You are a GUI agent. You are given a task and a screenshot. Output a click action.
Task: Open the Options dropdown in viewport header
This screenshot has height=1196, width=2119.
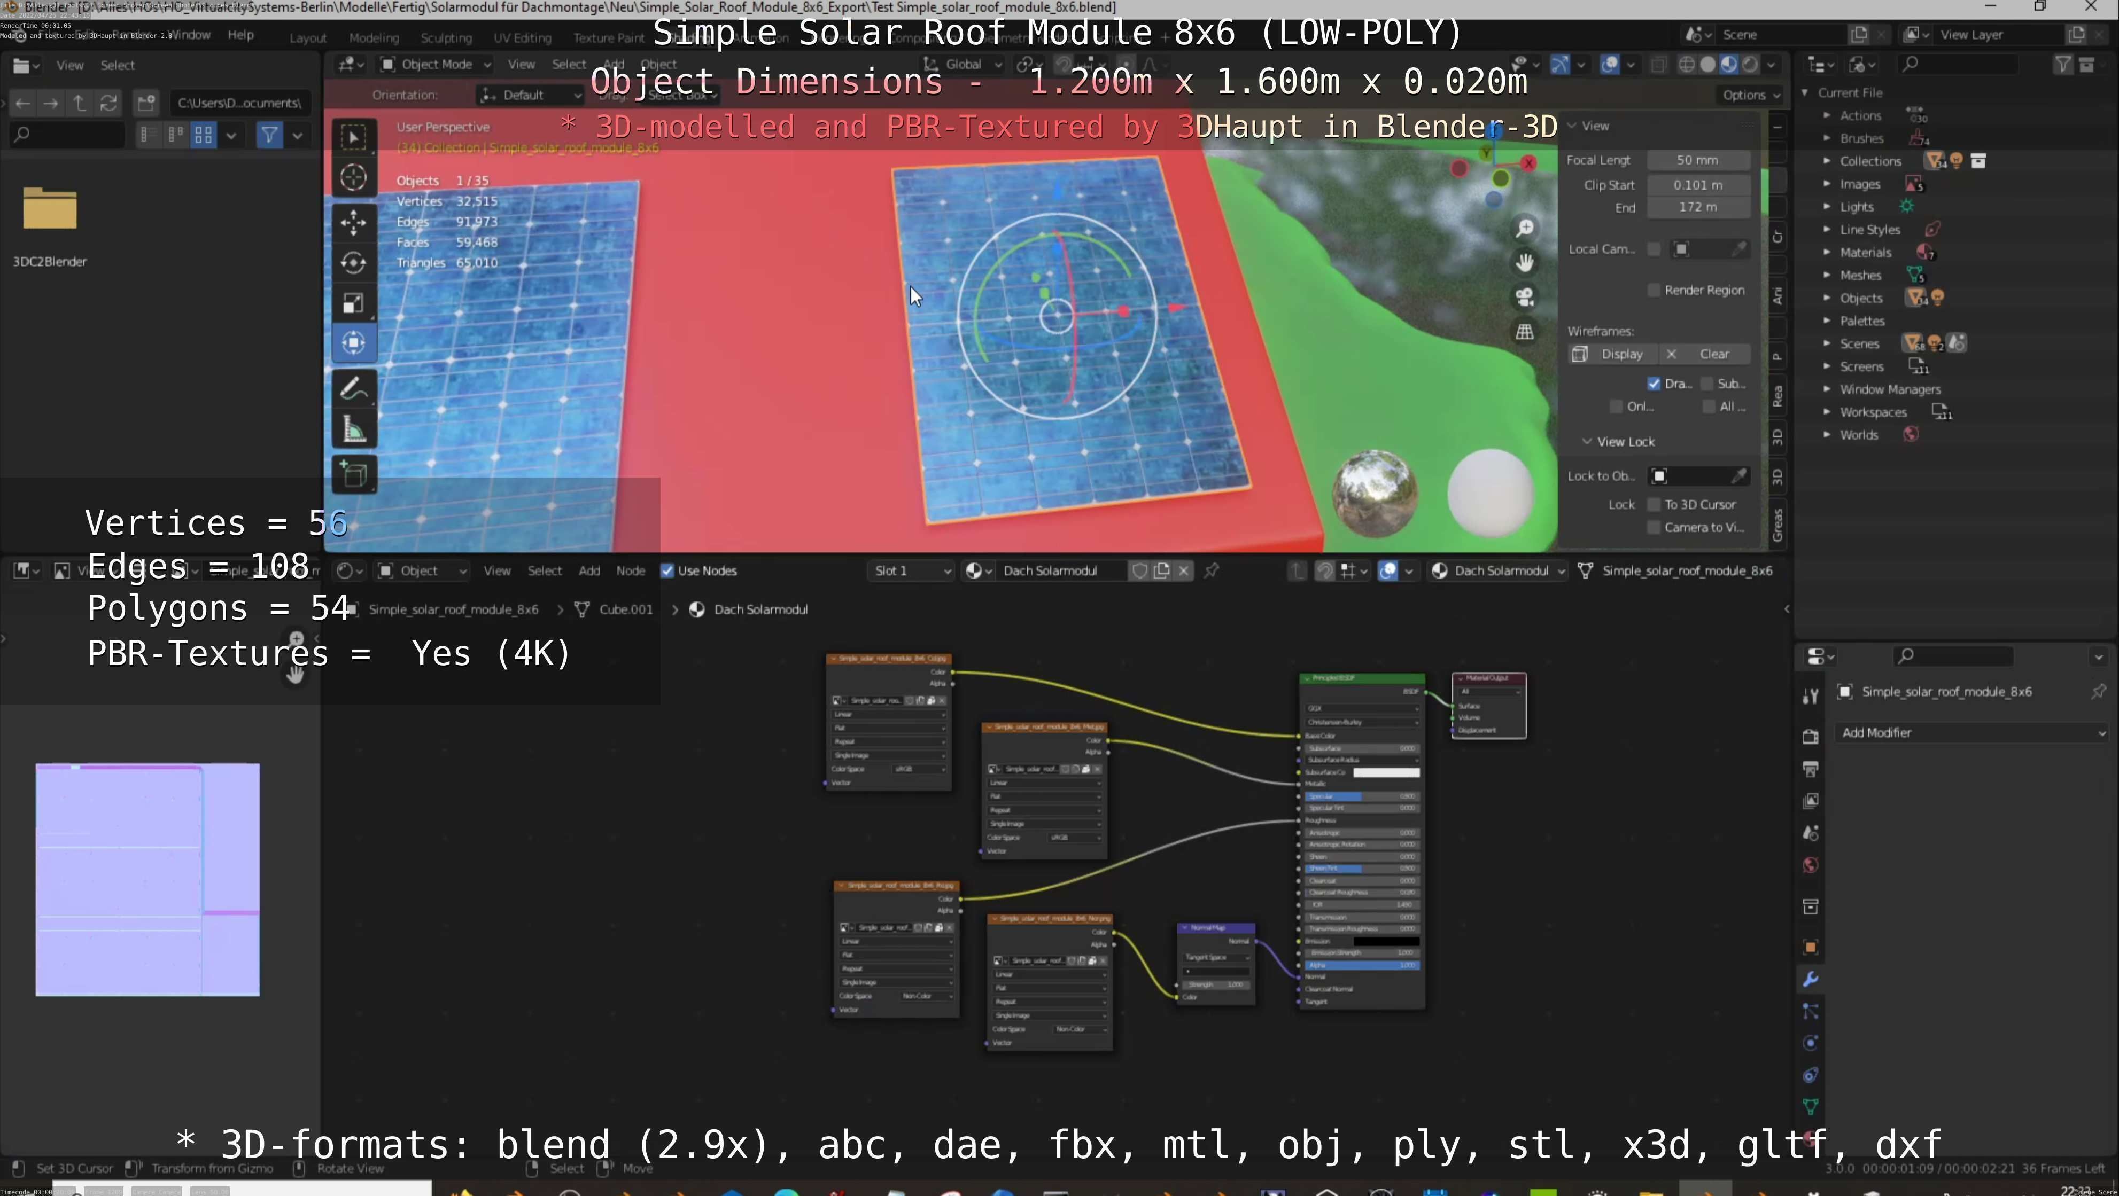point(1750,96)
